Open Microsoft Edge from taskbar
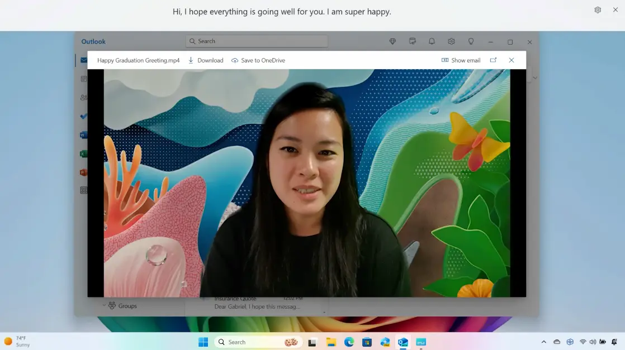625x350 pixels. pyautogui.click(x=349, y=342)
